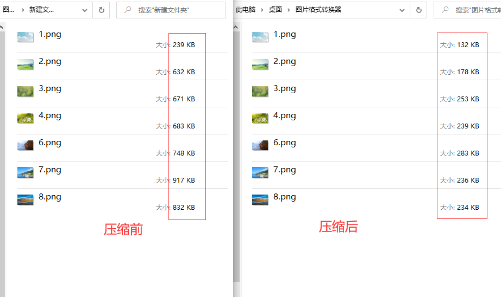
Task: Select 7.png thumbnail in right window
Action: click(260, 172)
